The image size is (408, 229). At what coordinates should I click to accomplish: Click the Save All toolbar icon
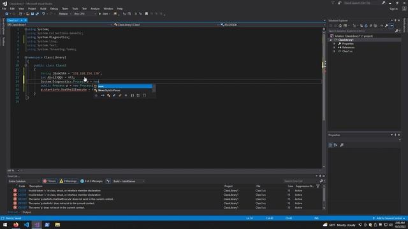click(37, 14)
